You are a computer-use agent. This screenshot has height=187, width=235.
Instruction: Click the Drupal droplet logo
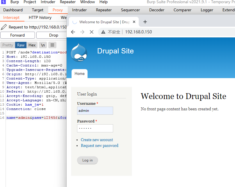(79, 53)
